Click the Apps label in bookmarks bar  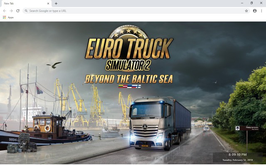(x=10, y=17)
